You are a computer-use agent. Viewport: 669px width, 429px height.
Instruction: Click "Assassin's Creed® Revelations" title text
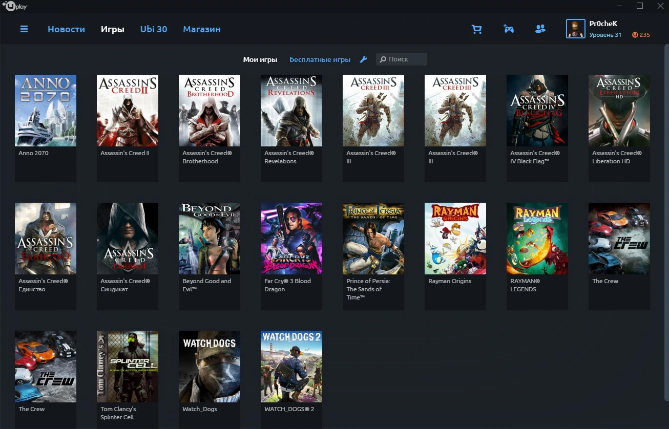(x=289, y=157)
